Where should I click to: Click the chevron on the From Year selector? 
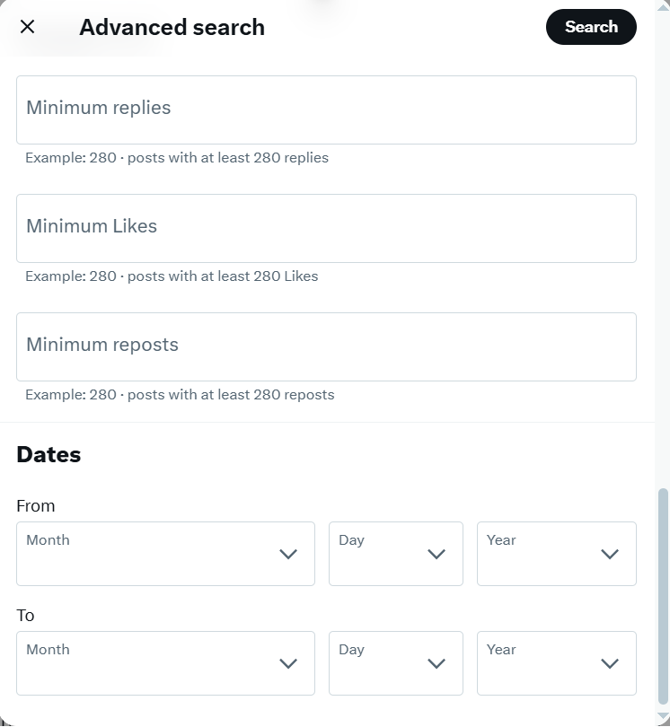[608, 554]
